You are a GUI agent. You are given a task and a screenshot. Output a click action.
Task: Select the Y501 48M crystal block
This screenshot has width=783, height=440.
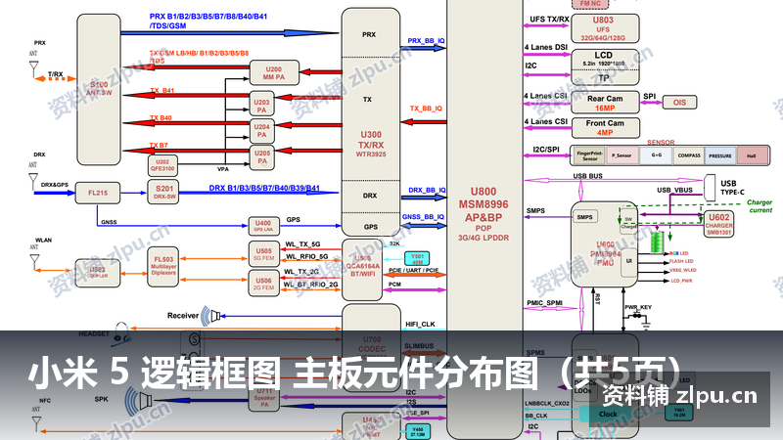click(x=417, y=258)
